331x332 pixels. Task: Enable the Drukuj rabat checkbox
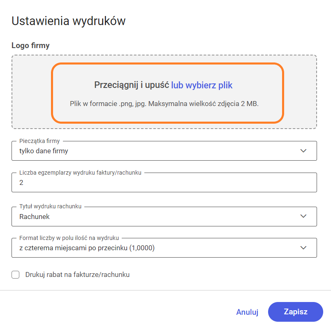[16, 275]
